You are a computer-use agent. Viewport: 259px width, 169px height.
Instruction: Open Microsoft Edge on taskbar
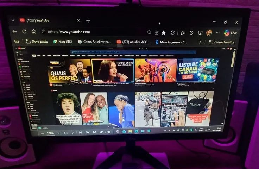pyautogui.click(x=137, y=131)
